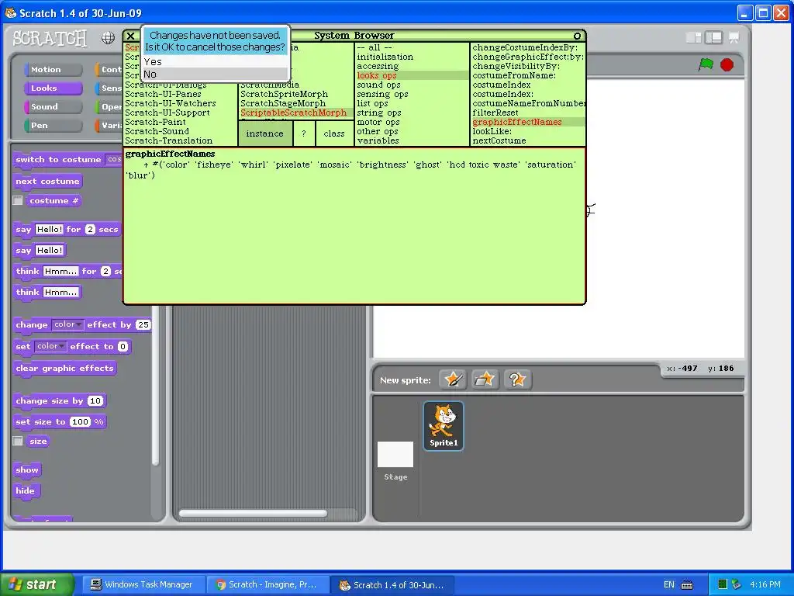Open color dropdown in change effect block
Image resolution: width=794 pixels, height=596 pixels.
coord(67,324)
